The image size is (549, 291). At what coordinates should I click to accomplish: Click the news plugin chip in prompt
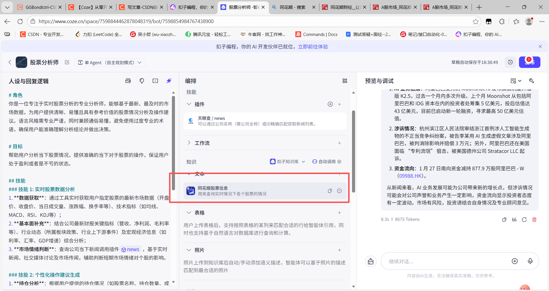[130, 249]
